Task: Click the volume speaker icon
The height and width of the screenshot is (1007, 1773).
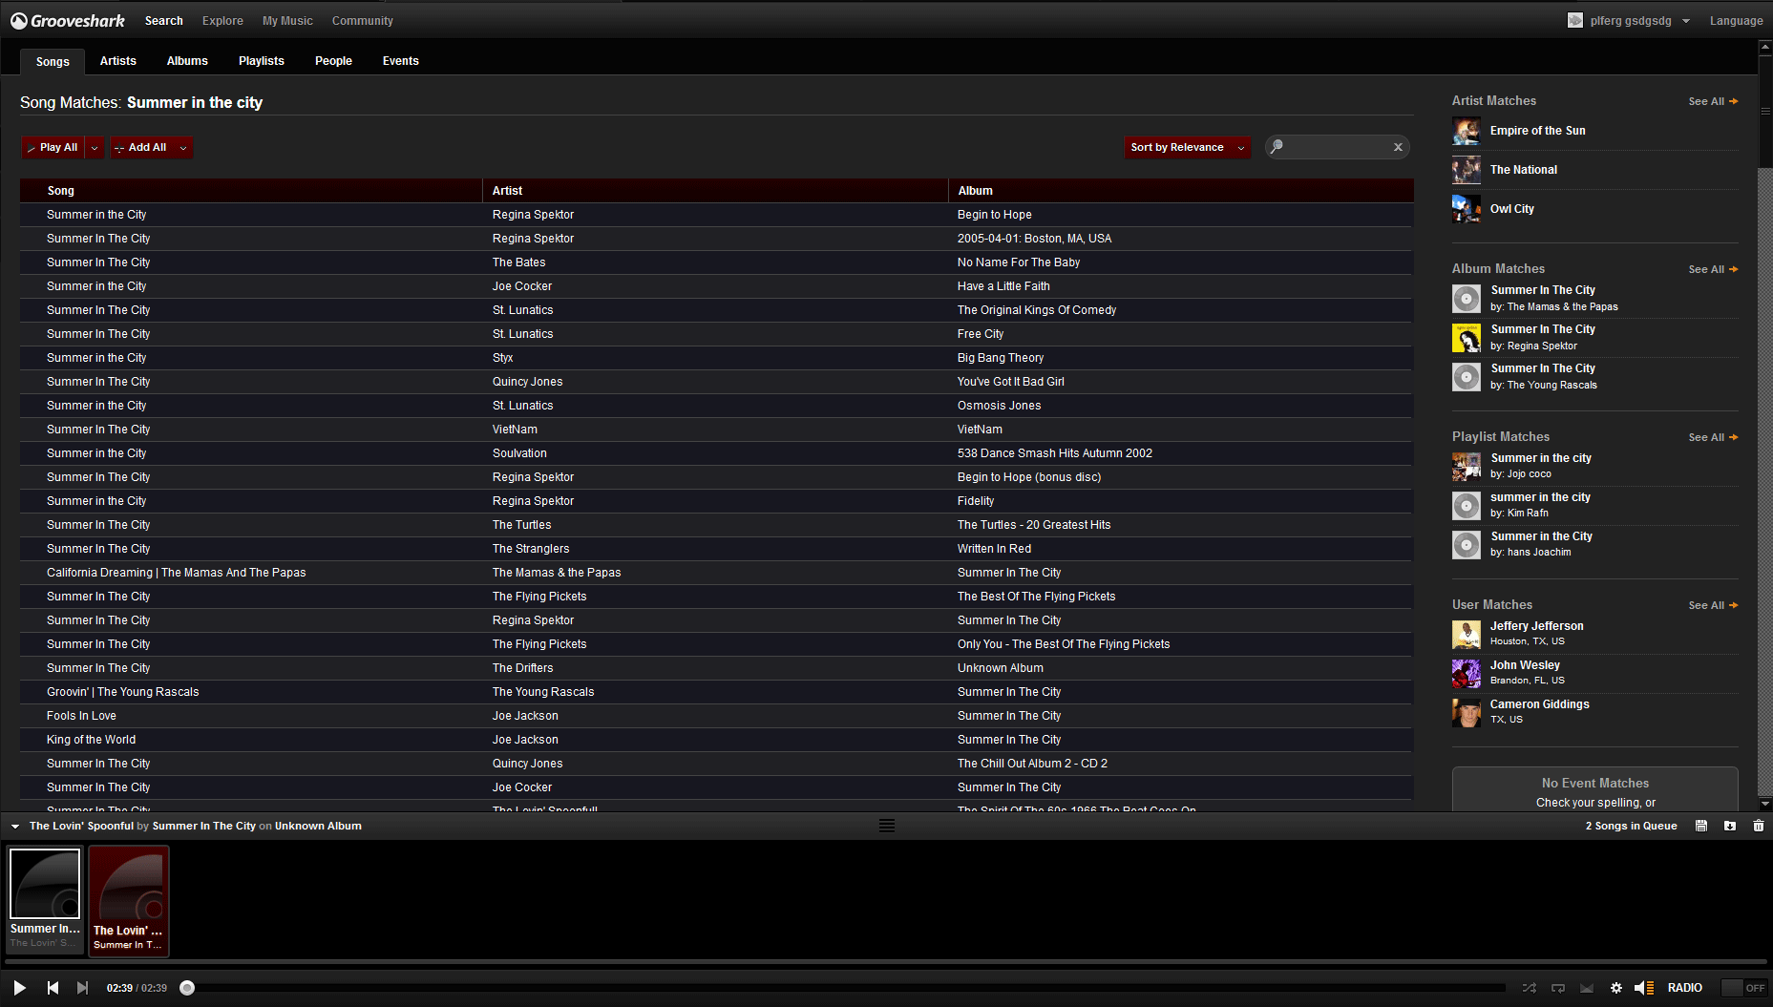Action: pyautogui.click(x=1643, y=988)
